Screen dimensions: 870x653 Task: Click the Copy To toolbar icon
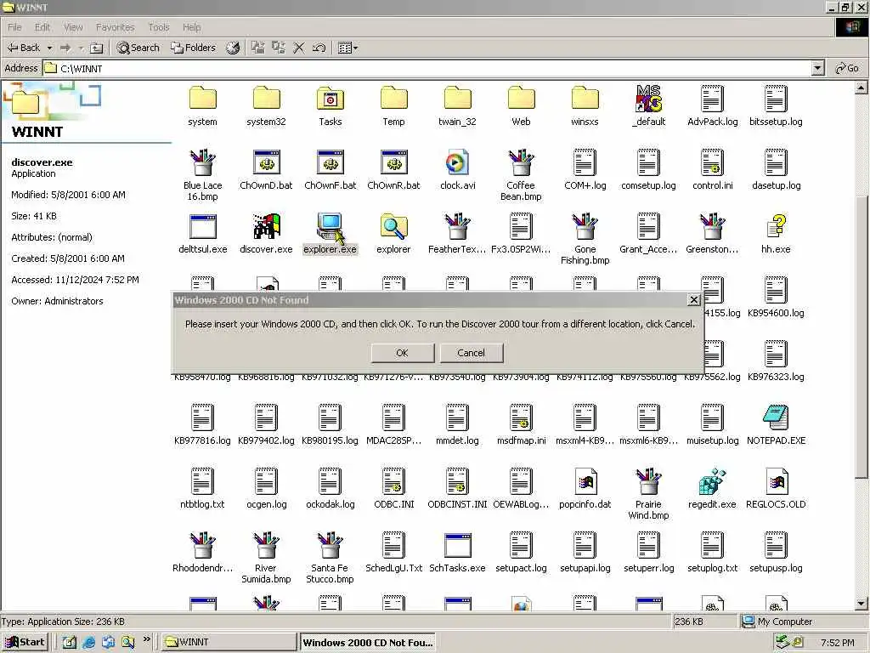point(279,48)
